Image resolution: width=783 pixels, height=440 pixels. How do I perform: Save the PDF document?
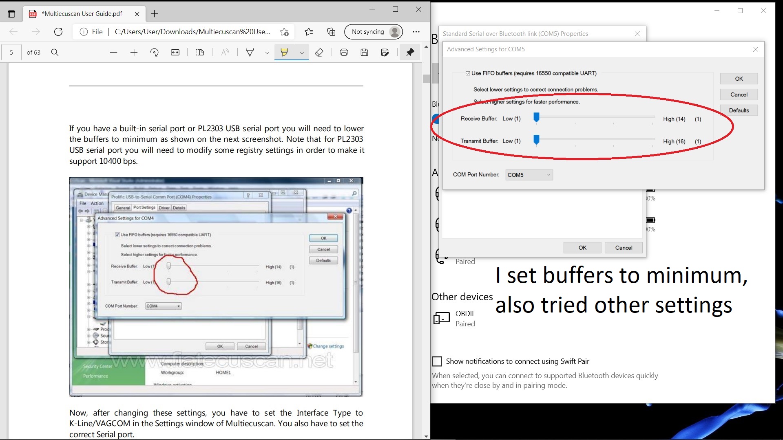point(364,52)
